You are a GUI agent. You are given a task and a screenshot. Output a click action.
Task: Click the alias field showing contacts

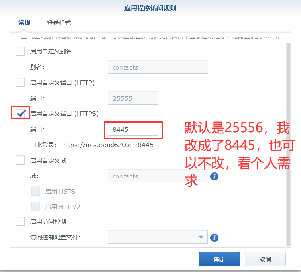click(158, 67)
